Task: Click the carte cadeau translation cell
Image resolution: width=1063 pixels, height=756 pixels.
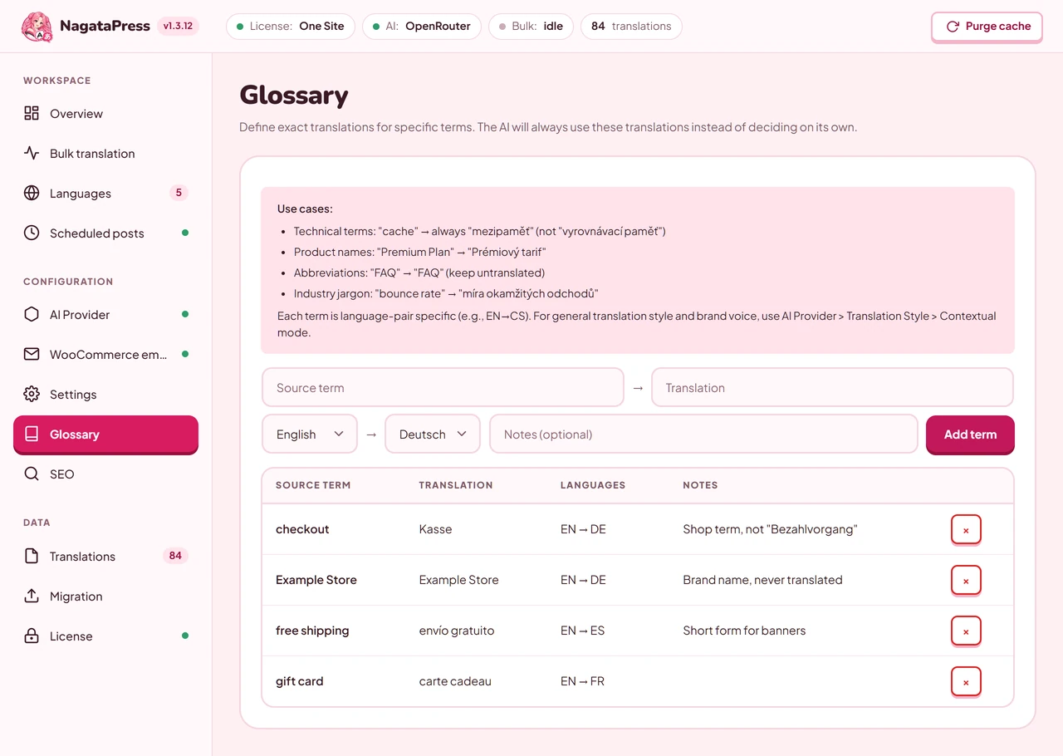Action: (455, 681)
